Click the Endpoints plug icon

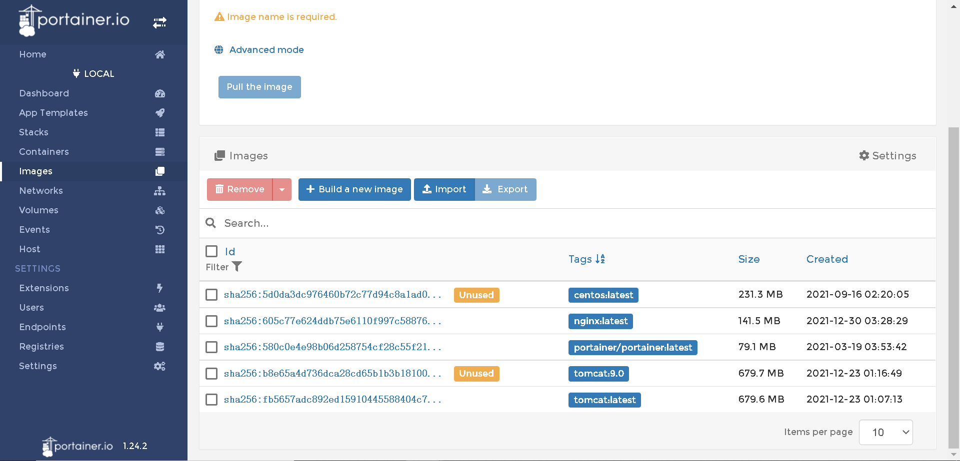coord(160,327)
